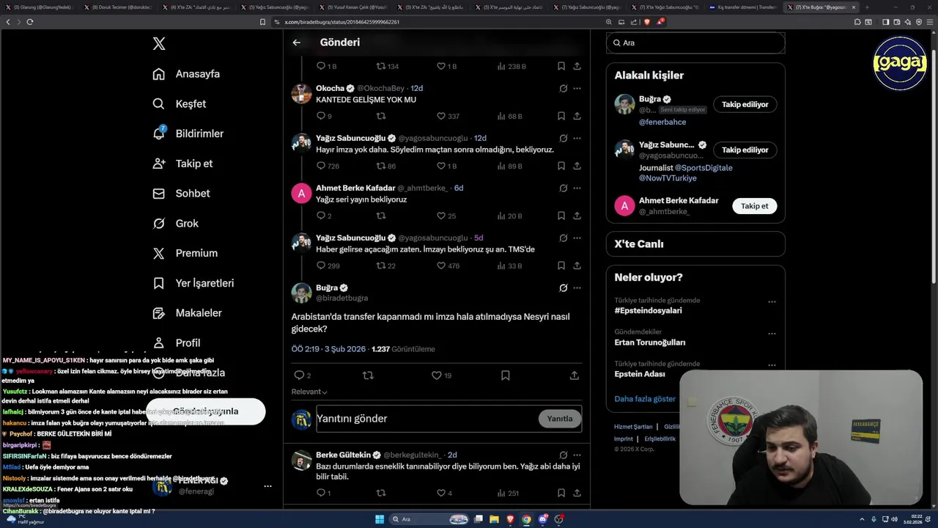Toggle Takip ediliyor for Yağız Sabuncuoğlu
Screen dimensions: 938x528
(x=745, y=150)
